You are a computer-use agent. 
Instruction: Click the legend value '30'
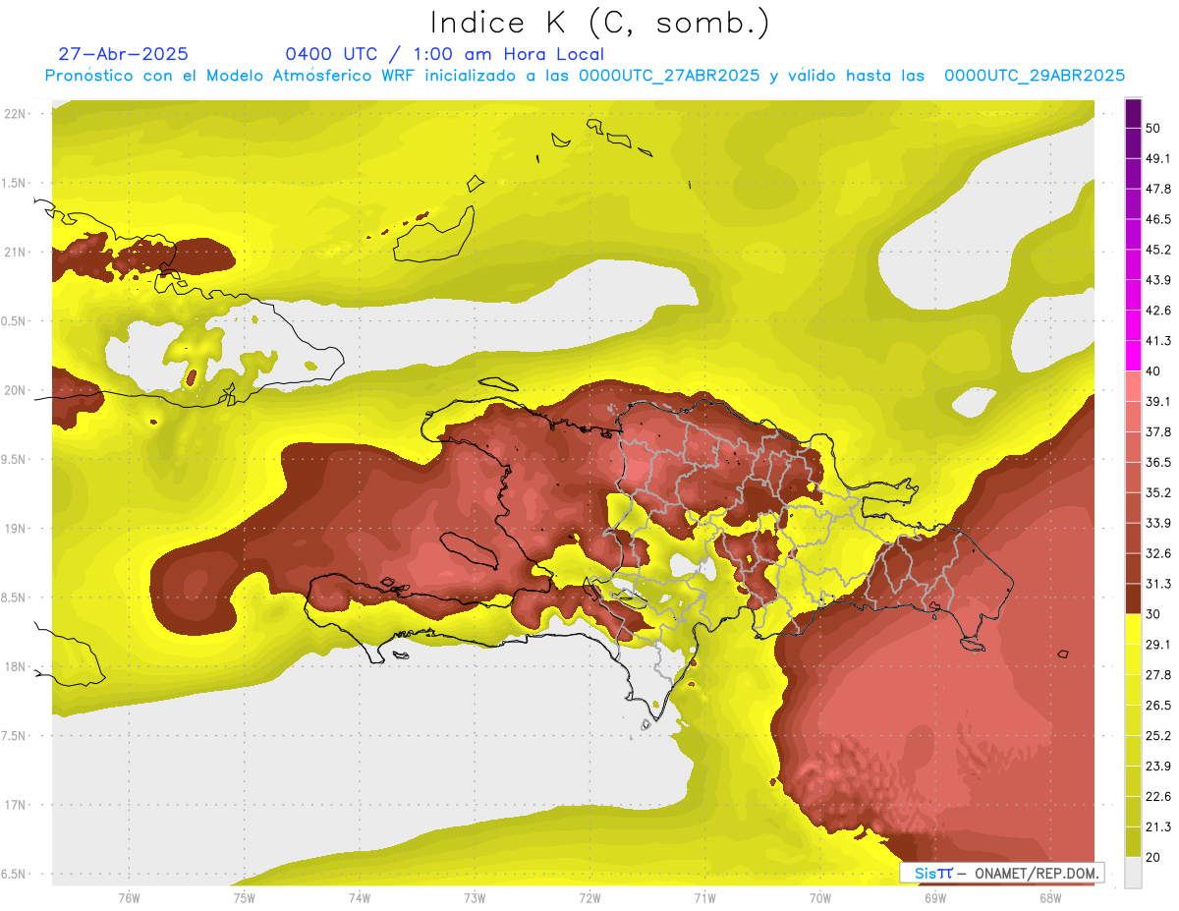pyautogui.click(x=1153, y=614)
